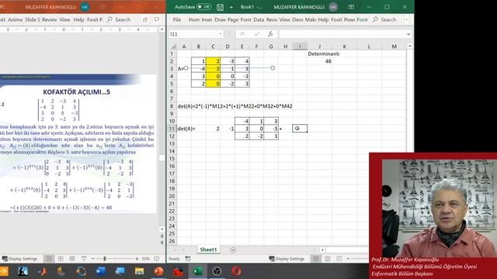Click the Name Box showing I11

(x=193, y=34)
